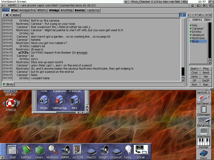
Task: Start the SGrab screen grabber
Action: pyautogui.click(x=141, y=150)
